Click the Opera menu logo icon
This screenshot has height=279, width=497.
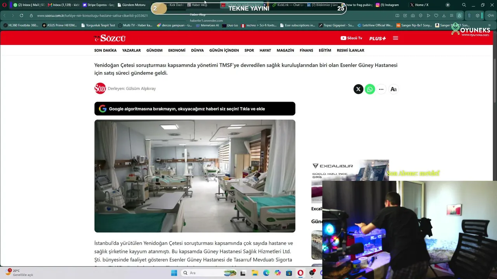4,5
